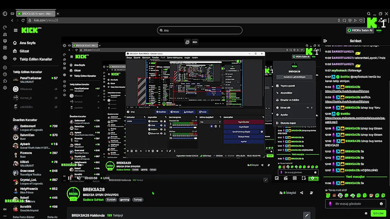Click Yayını Durdur in the streamed OBS window
390x219 pixels.
[244, 122]
